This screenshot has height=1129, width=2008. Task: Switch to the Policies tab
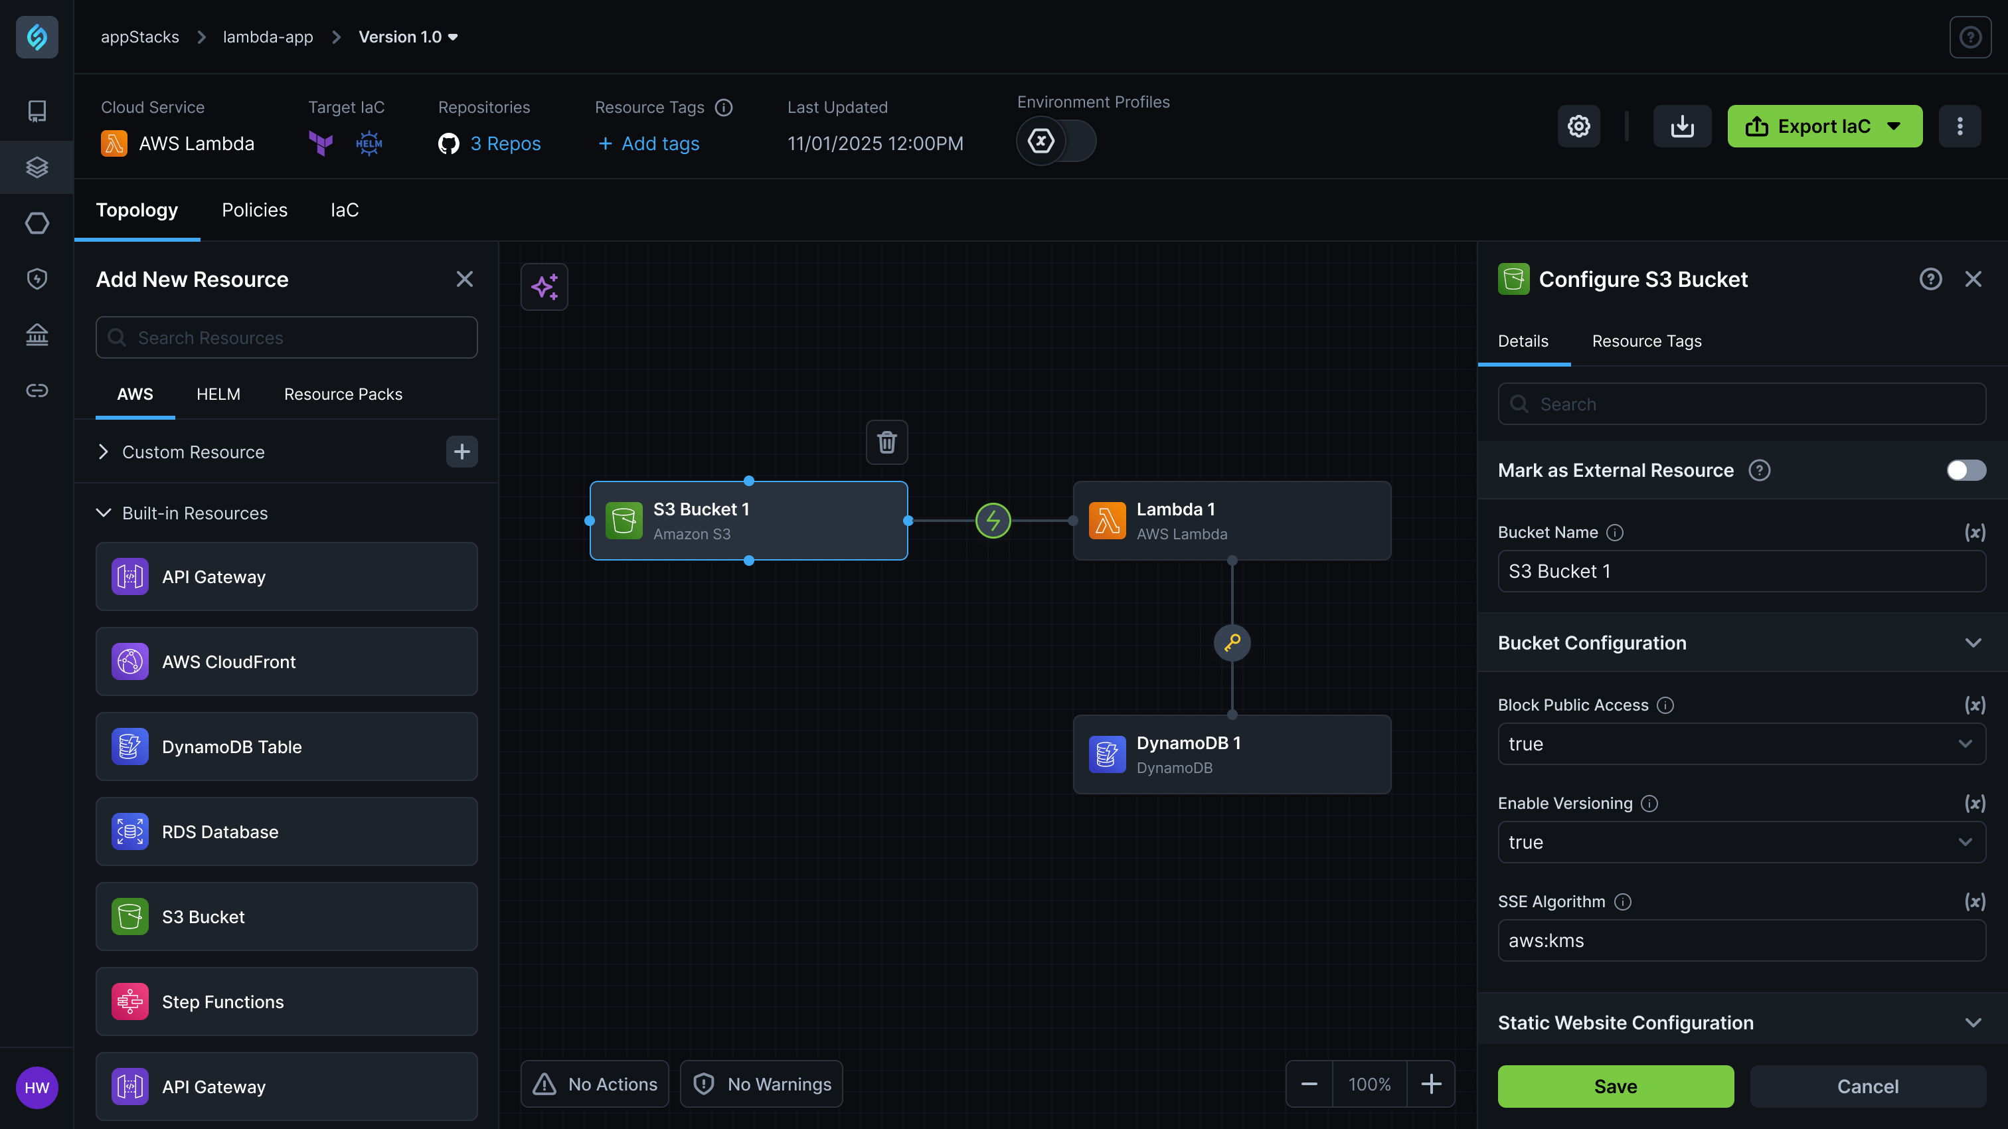[254, 210]
